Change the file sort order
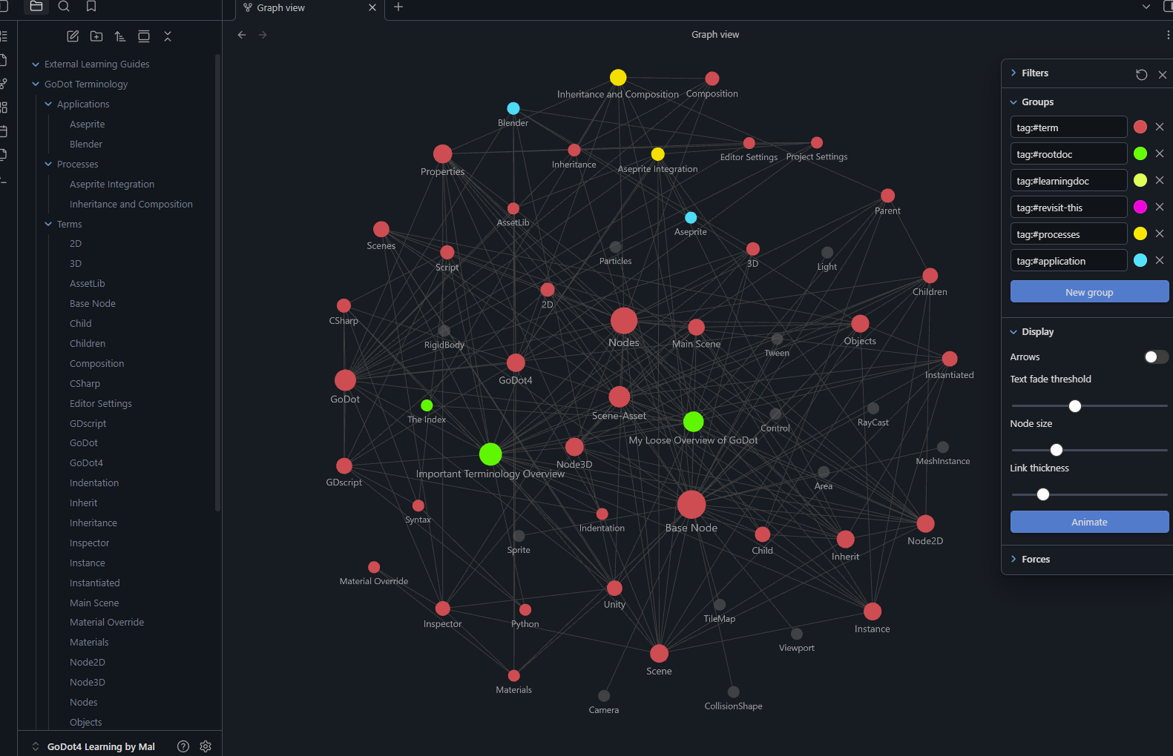The width and height of the screenshot is (1173, 756). tap(120, 36)
